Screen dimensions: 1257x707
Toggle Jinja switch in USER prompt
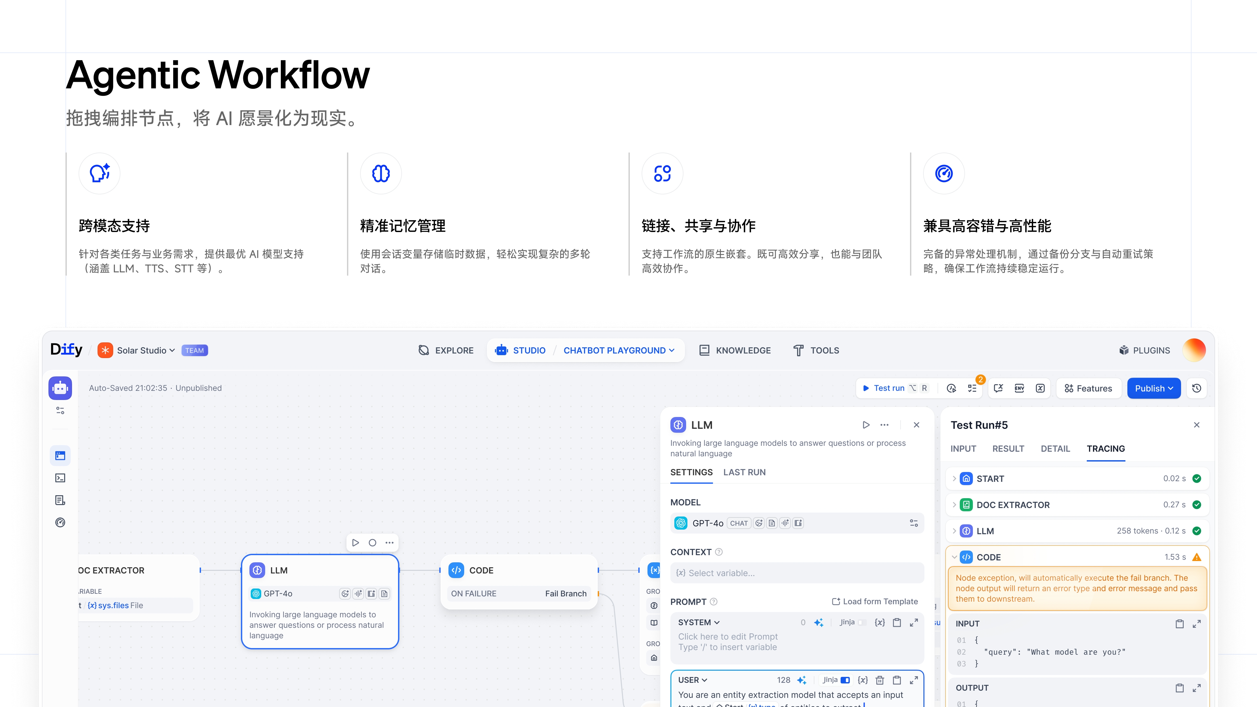point(845,680)
